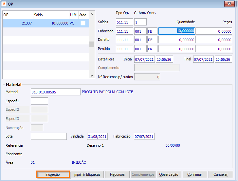Click the OP list scrollbar thumb
The height and width of the screenshot is (181, 238).
click(x=92, y=44)
